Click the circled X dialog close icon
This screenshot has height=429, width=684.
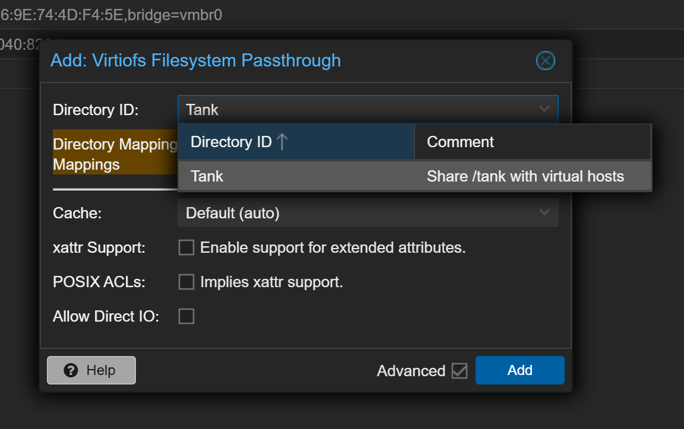545,60
